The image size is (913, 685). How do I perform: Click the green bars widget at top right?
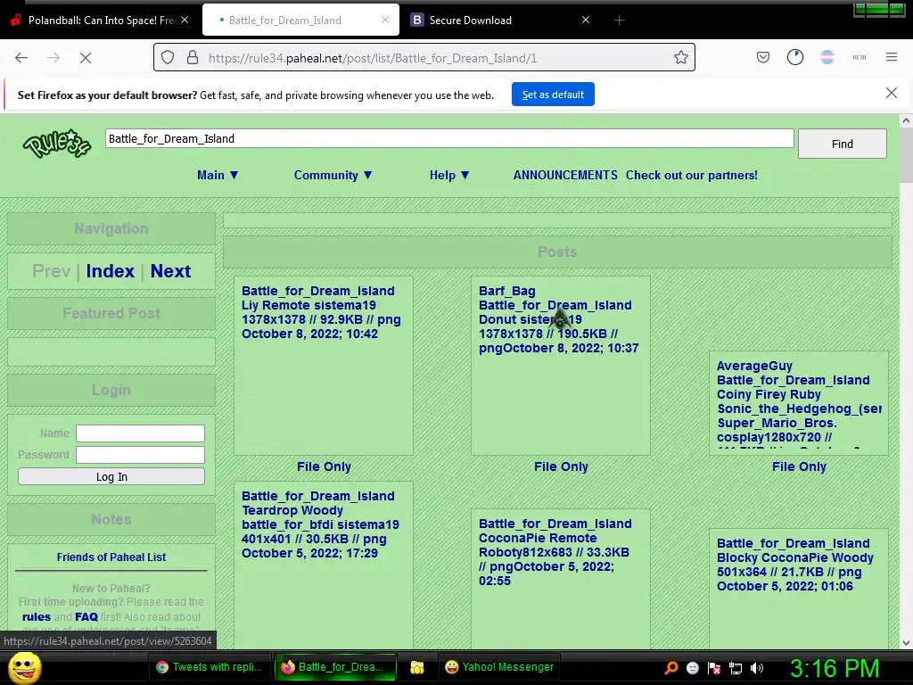pos(878,10)
